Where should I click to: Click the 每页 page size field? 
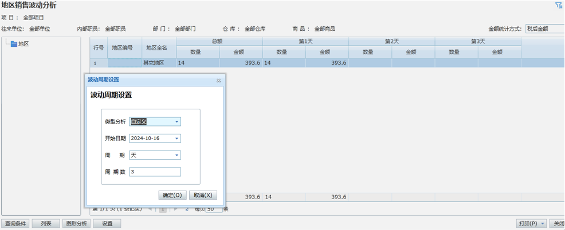214,209
